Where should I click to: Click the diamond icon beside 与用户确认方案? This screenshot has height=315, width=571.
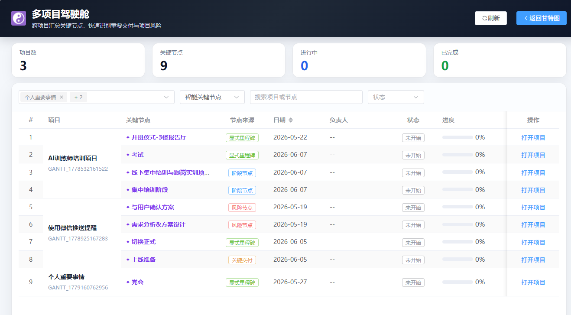(x=128, y=207)
